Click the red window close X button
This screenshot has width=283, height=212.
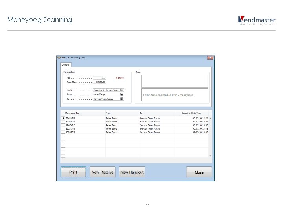click(210, 58)
